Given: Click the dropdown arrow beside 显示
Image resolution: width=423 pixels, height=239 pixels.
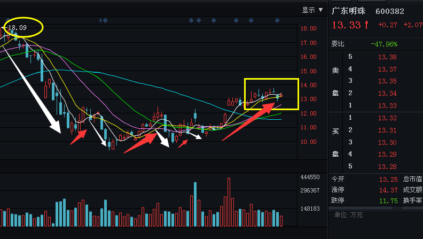Looking at the screenshot, I should pyautogui.click(x=320, y=10).
